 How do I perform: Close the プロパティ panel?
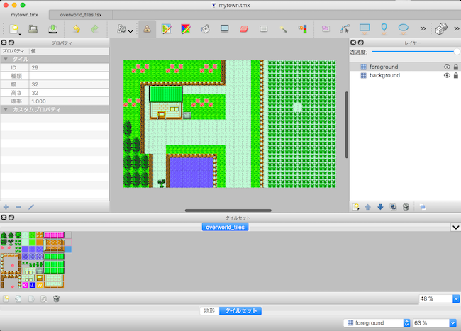4,43
